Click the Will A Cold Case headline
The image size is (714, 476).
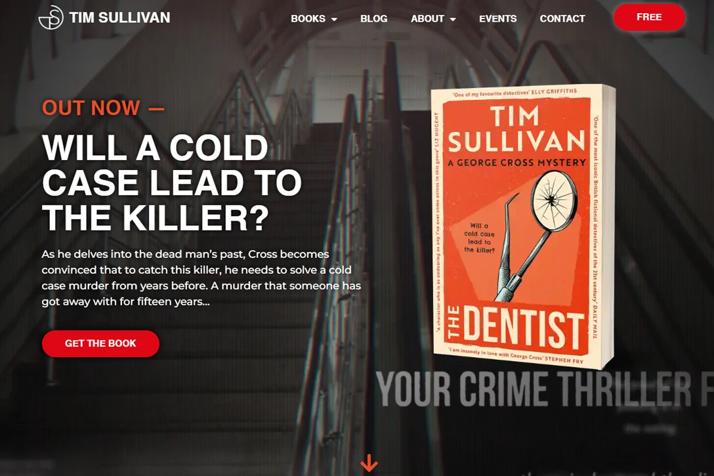172,183
